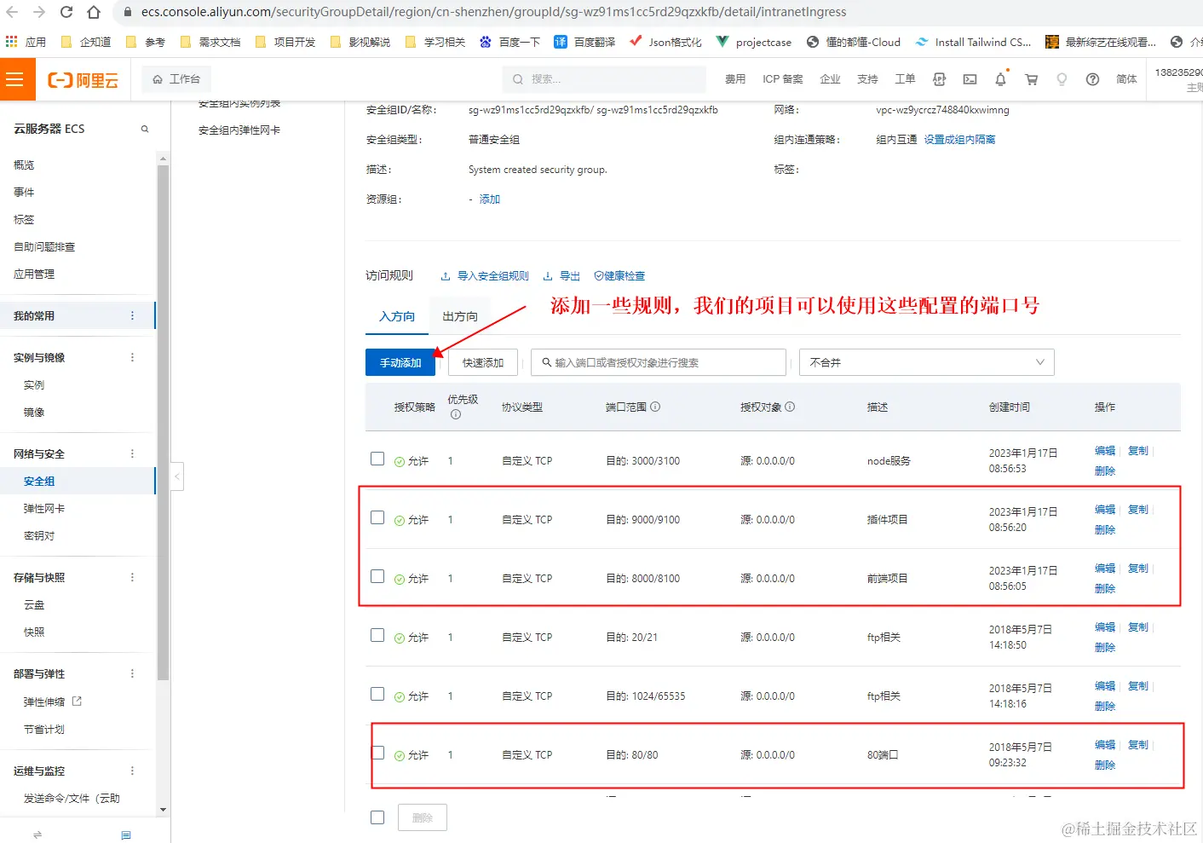Open the 百度翻译 bookmark
This screenshot has height=843, width=1203.
584,42
